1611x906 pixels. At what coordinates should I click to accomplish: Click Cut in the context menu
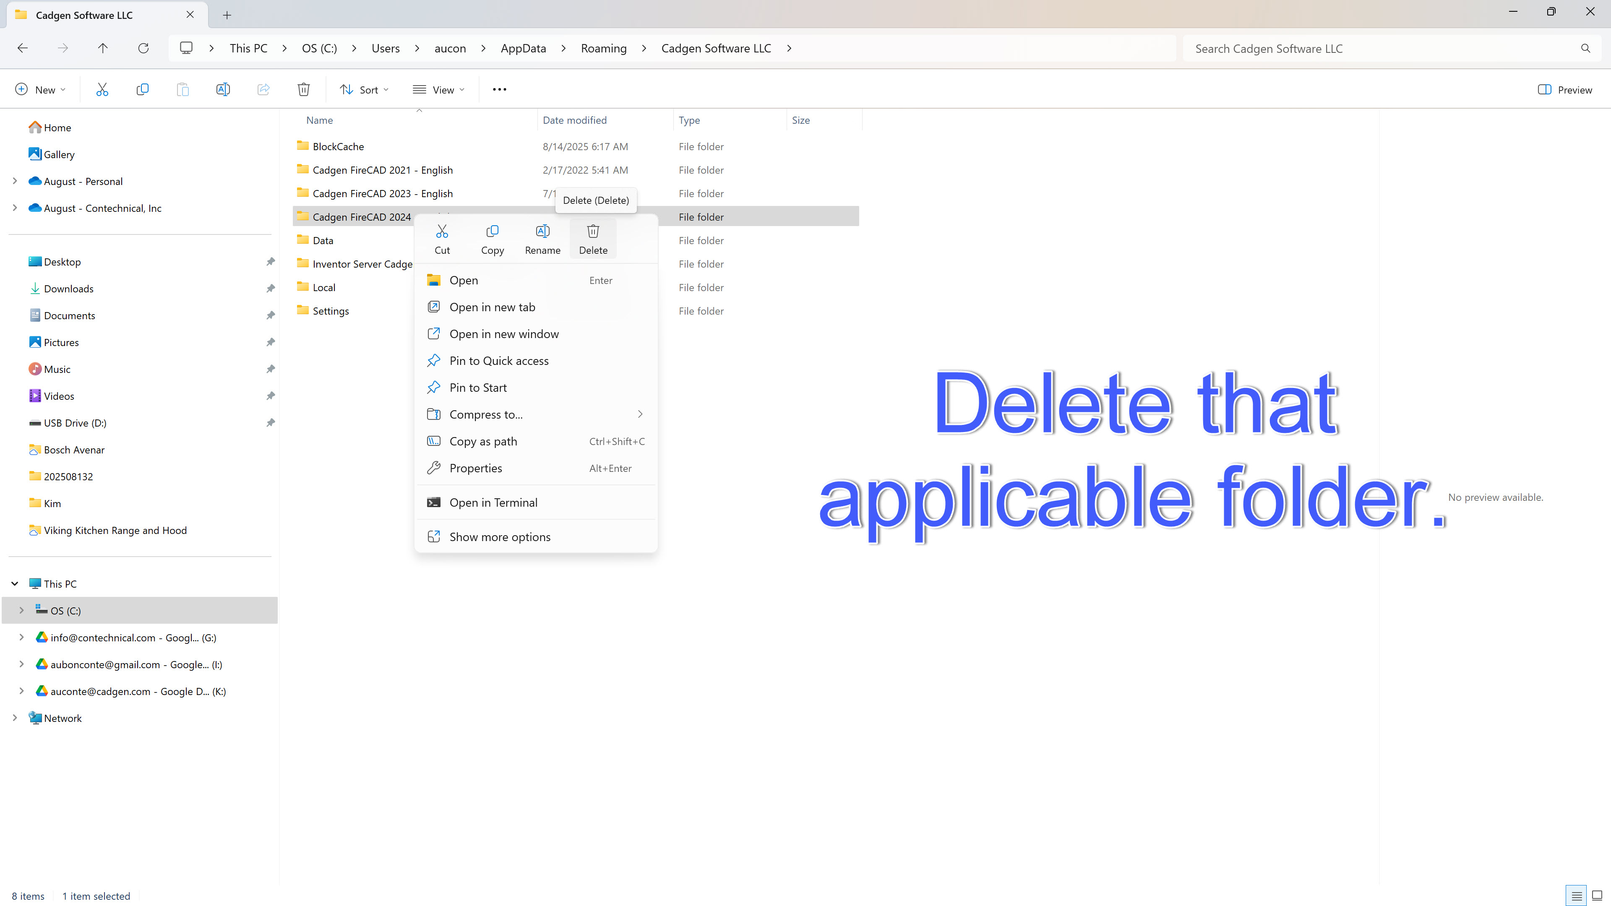pos(442,240)
